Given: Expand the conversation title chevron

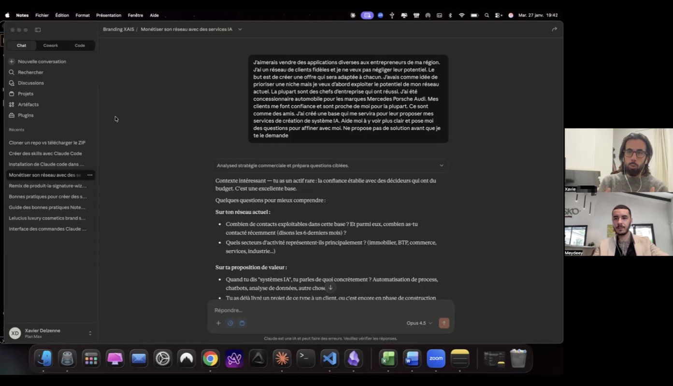Looking at the screenshot, I should [x=240, y=29].
